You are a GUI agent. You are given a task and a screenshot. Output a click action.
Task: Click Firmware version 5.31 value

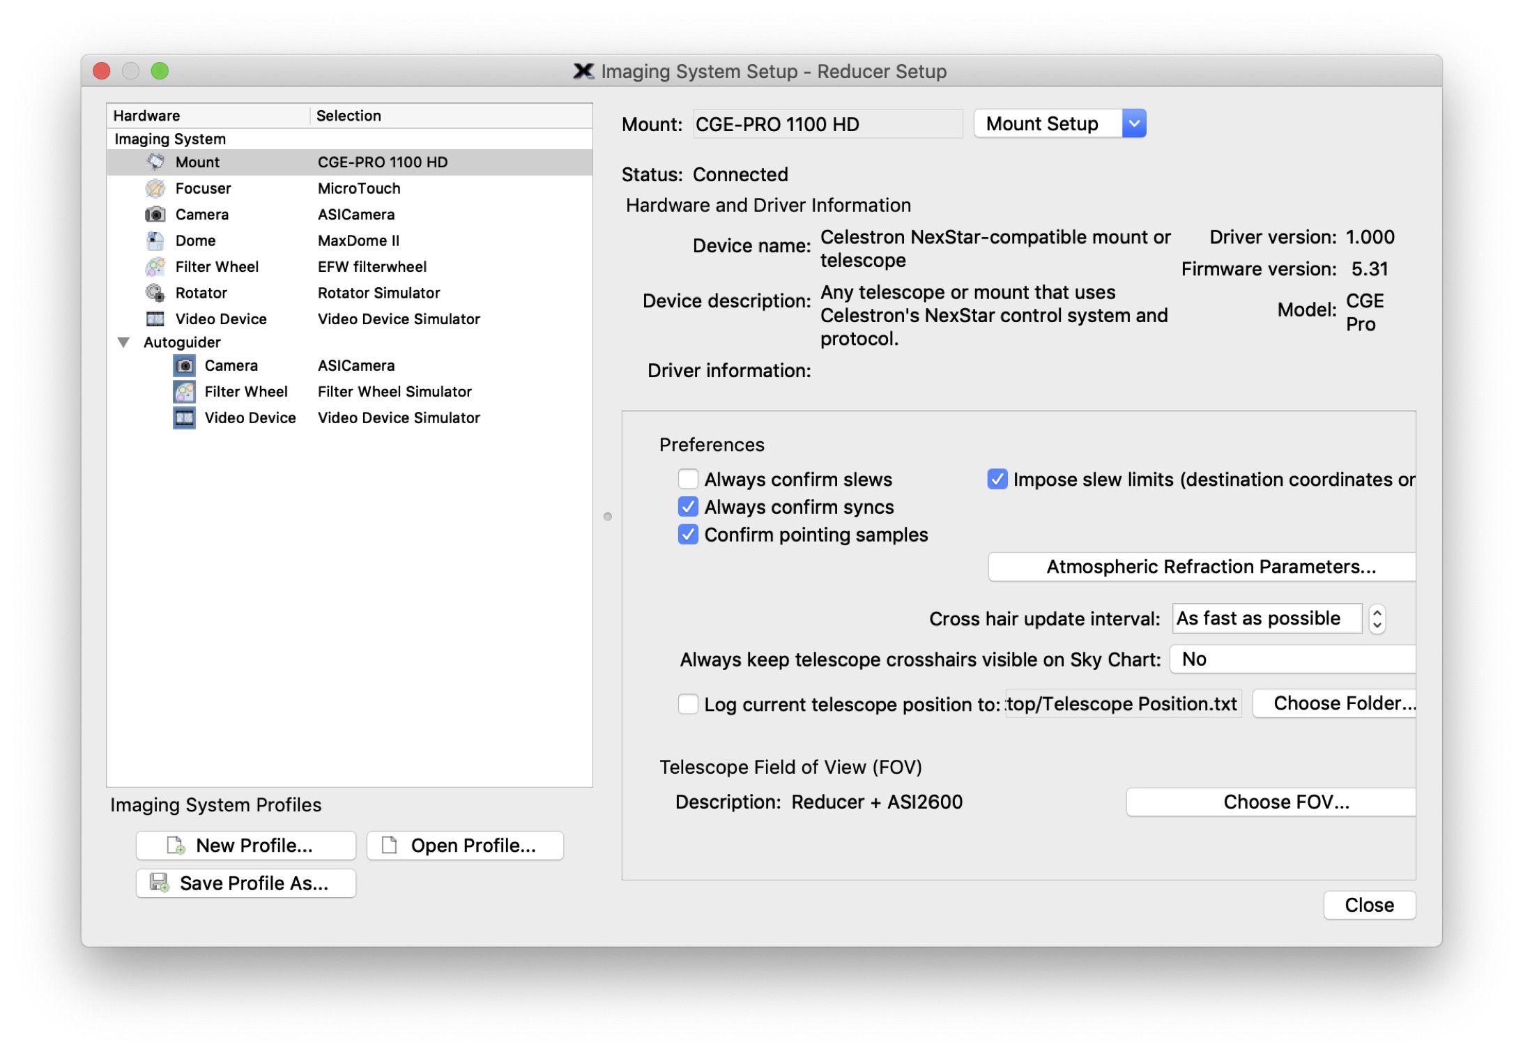[x=1369, y=269]
